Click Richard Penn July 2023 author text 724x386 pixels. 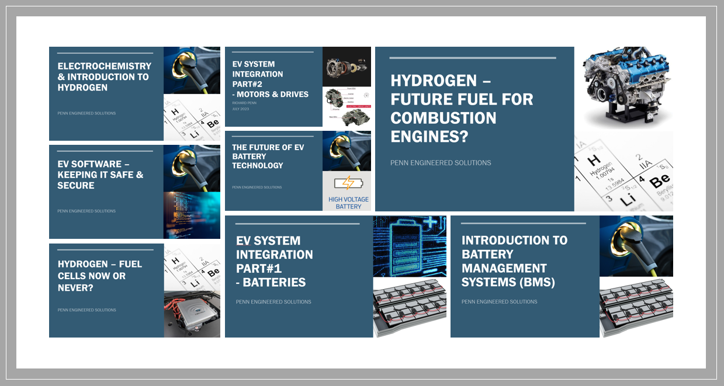click(x=245, y=106)
